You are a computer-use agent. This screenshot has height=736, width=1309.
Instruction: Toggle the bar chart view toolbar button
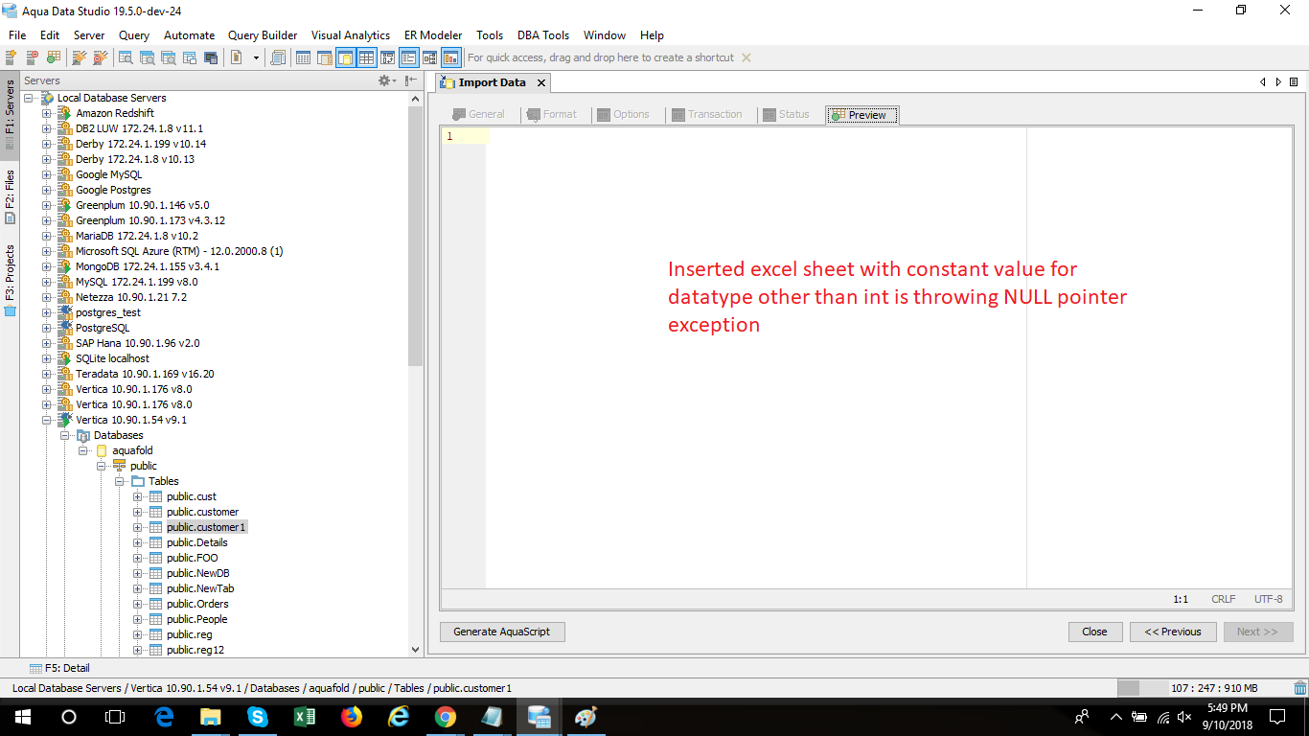pyautogui.click(x=450, y=58)
